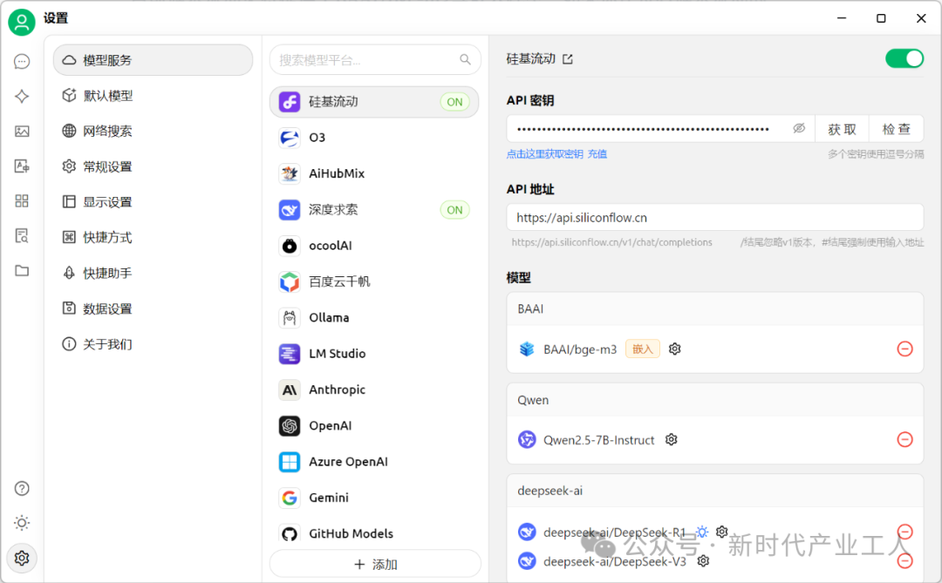The width and height of the screenshot is (942, 583).
Task: Select the Ollama provider
Action: pyautogui.click(x=374, y=317)
